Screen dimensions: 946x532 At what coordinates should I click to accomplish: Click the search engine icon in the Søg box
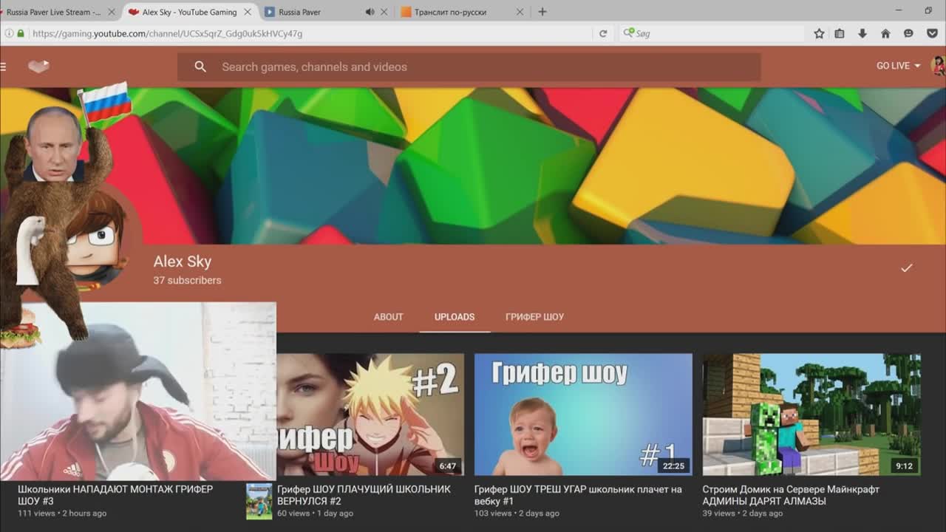pyautogui.click(x=629, y=33)
